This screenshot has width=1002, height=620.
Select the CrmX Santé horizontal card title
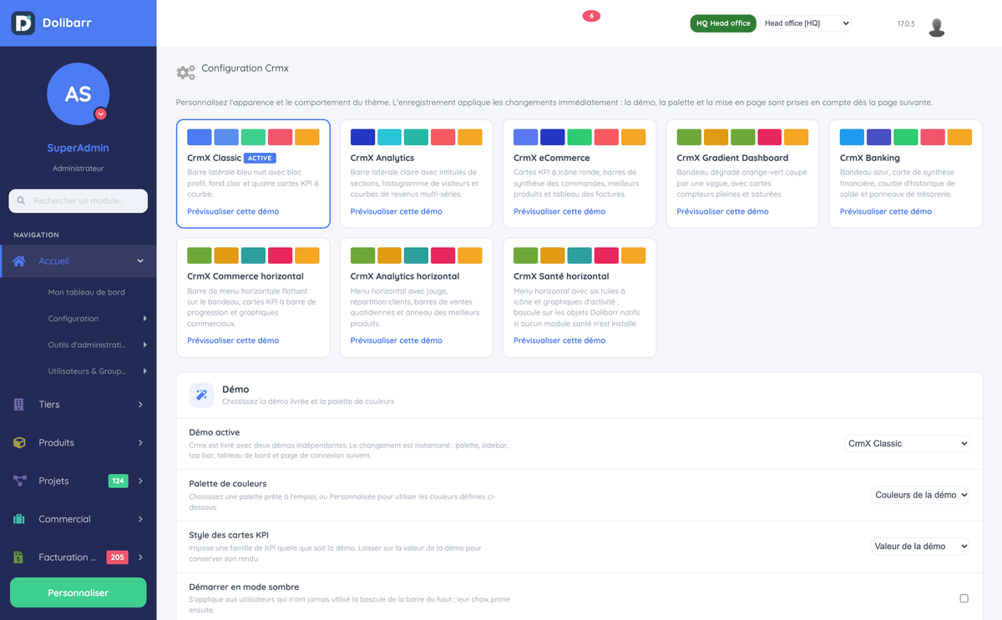pyautogui.click(x=561, y=276)
